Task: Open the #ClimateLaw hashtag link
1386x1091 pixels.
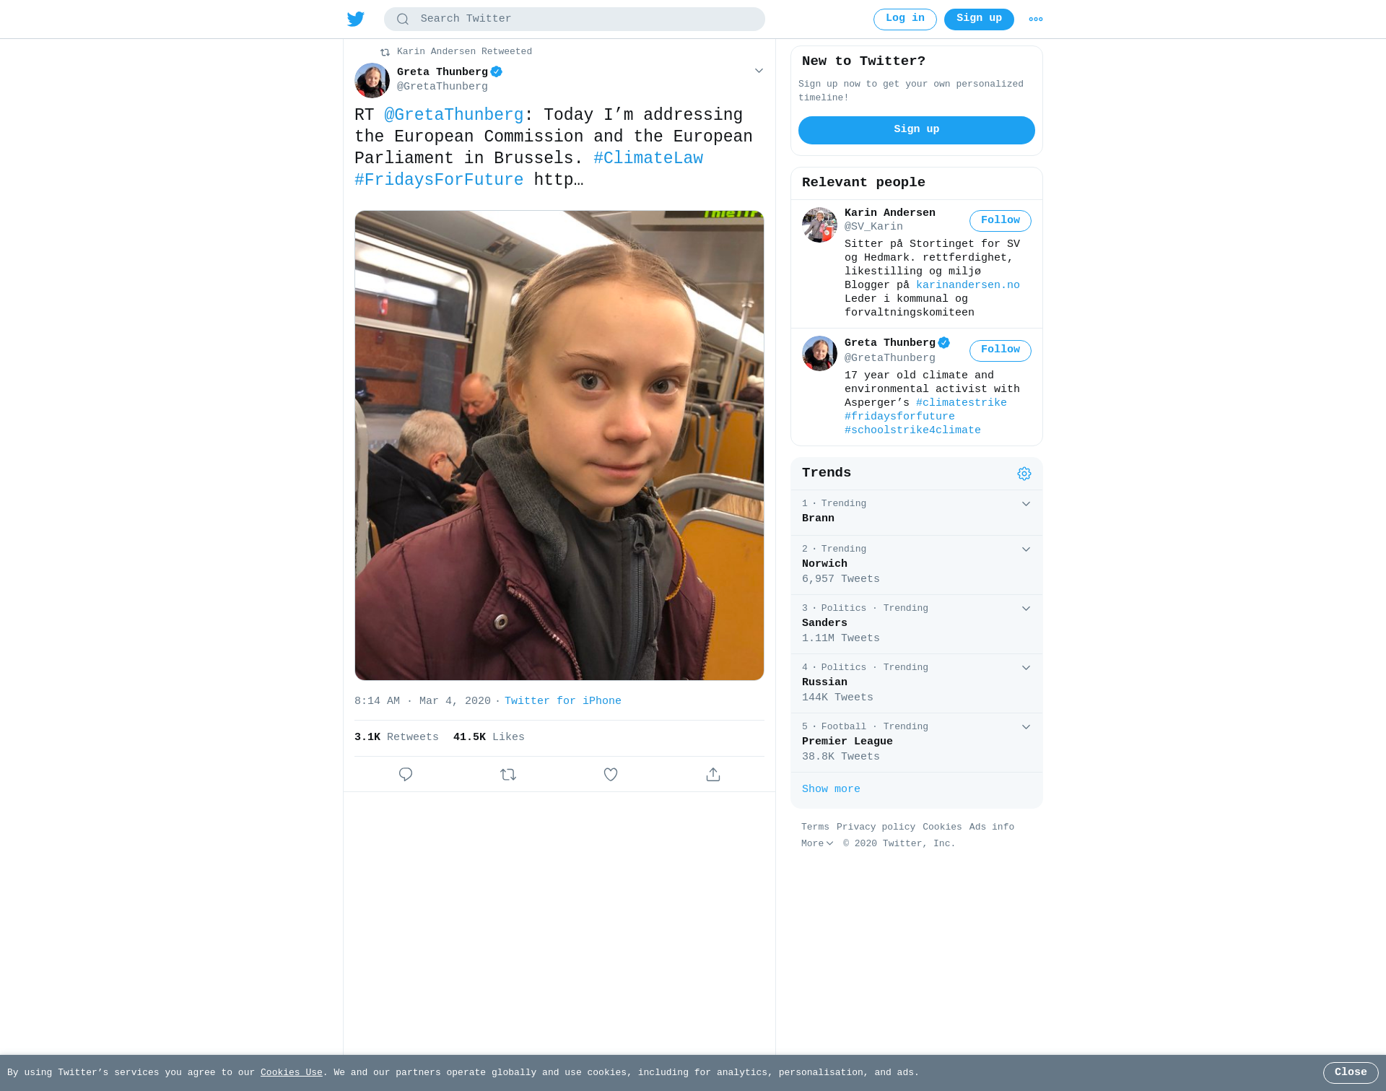Action: click(x=648, y=158)
